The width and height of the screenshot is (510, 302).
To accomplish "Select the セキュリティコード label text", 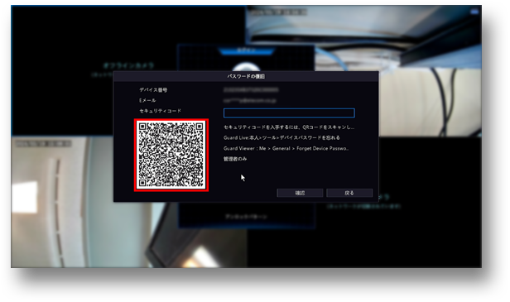I will click(160, 111).
